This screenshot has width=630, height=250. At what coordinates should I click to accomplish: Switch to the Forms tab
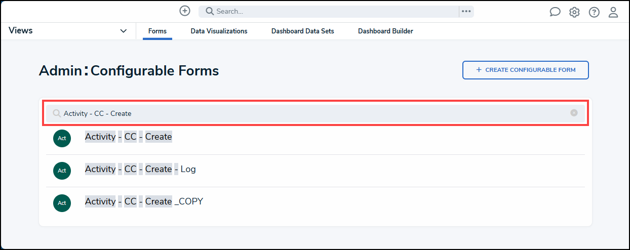(x=158, y=31)
